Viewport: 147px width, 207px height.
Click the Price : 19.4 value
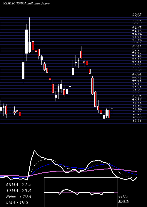point(19,197)
